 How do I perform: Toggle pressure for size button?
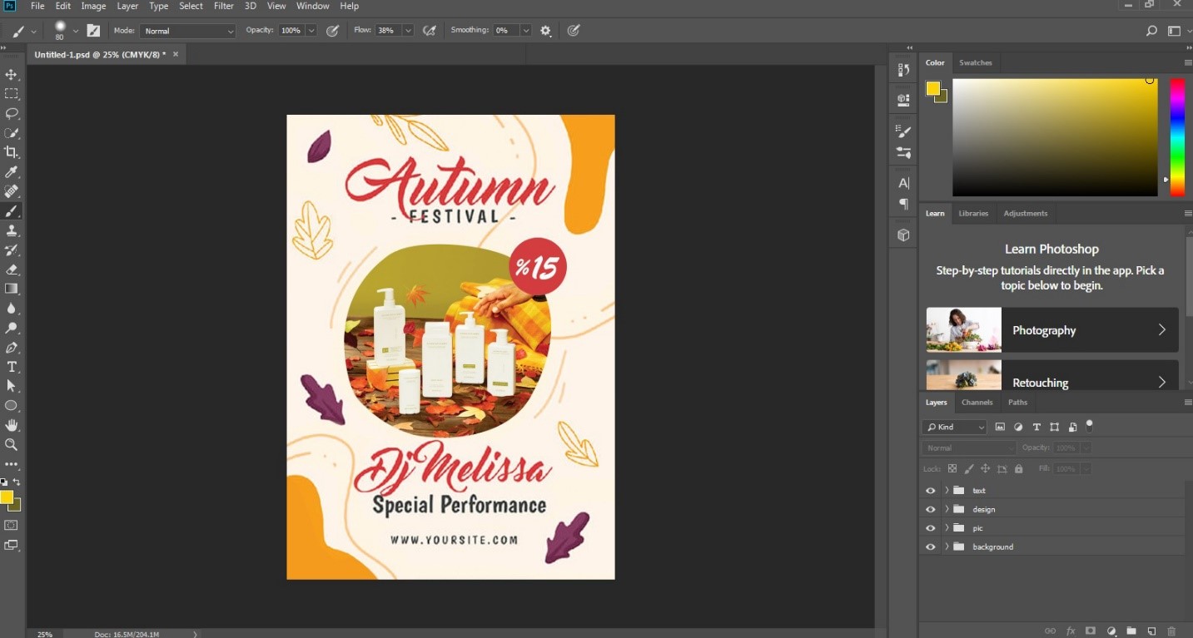pyautogui.click(x=574, y=31)
